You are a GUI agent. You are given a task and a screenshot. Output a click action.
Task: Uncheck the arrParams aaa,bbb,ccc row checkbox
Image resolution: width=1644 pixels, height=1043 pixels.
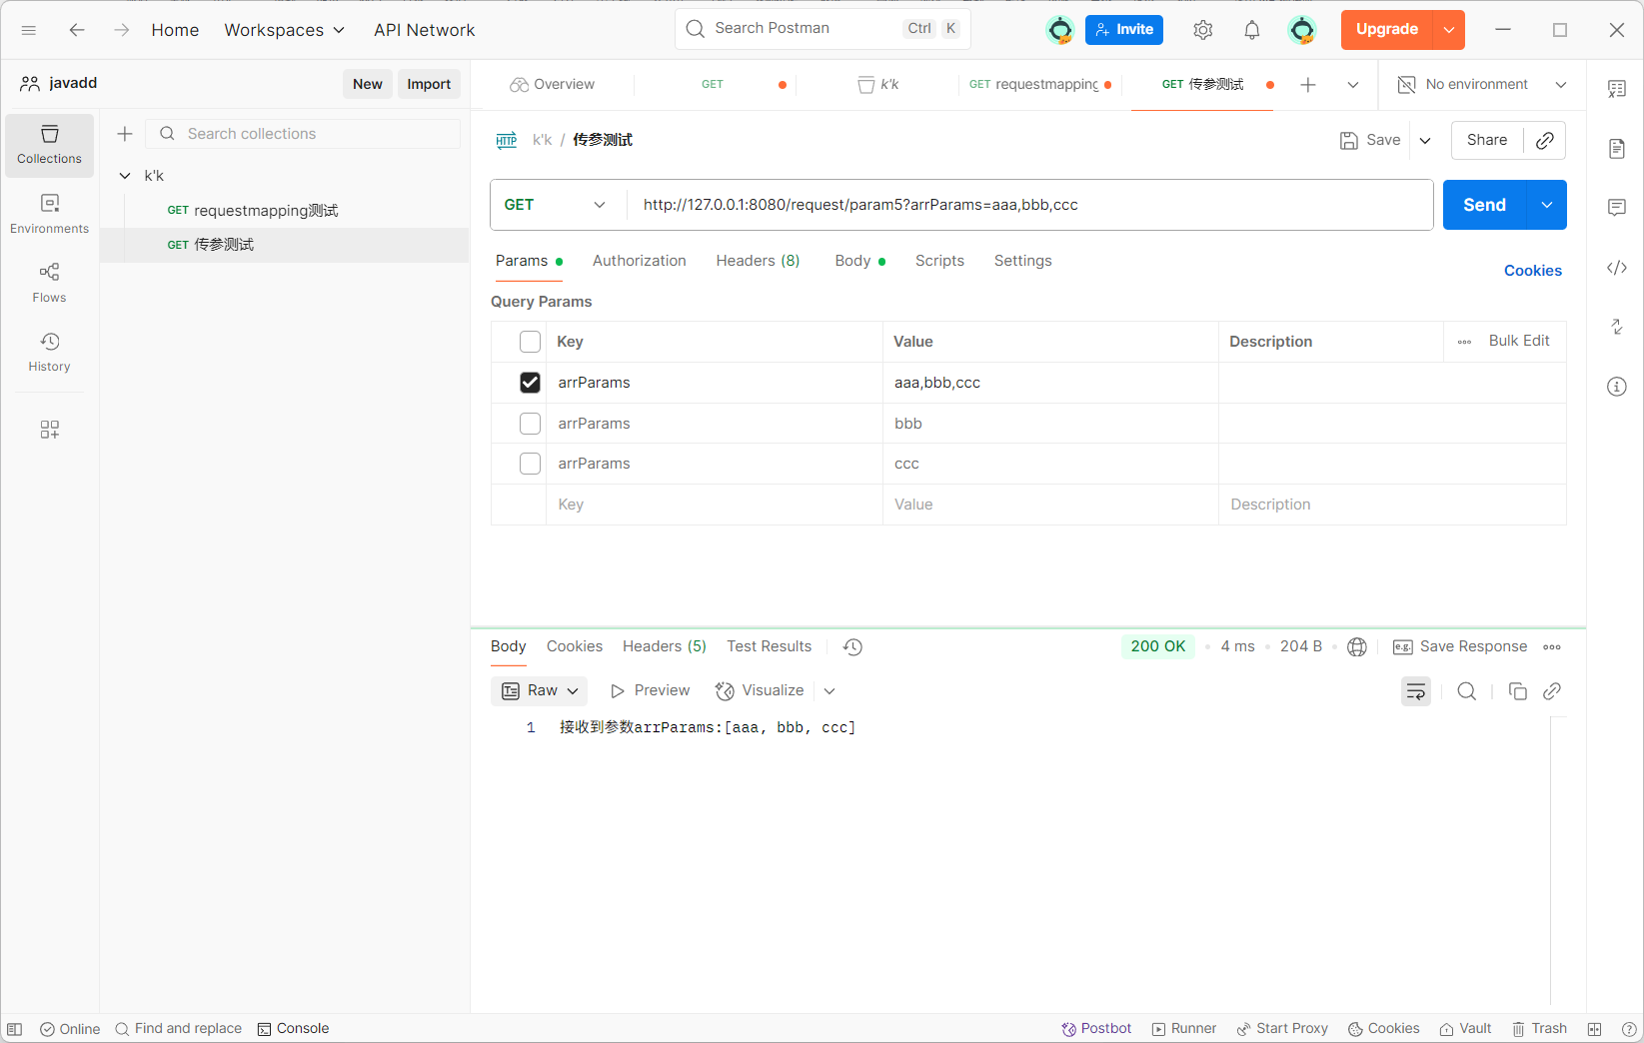tap(530, 383)
